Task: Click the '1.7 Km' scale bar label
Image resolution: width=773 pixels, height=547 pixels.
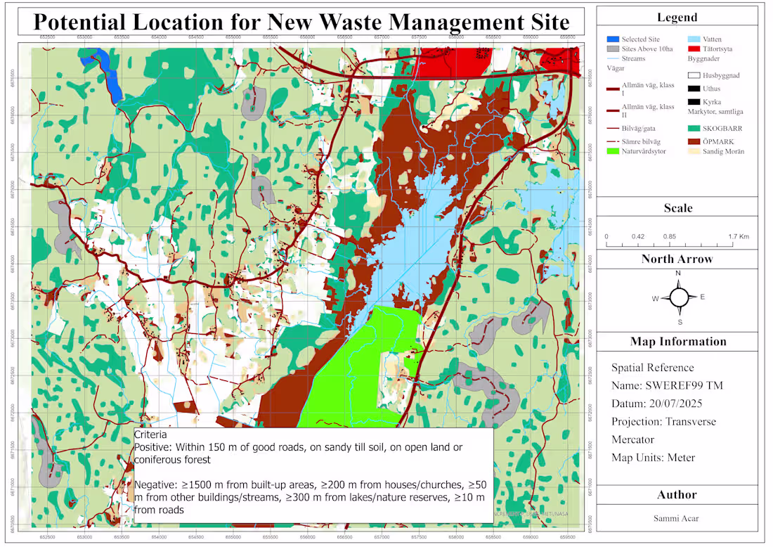Action: pyautogui.click(x=739, y=237)
